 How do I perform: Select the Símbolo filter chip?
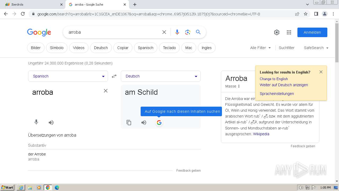coord(57,48)
